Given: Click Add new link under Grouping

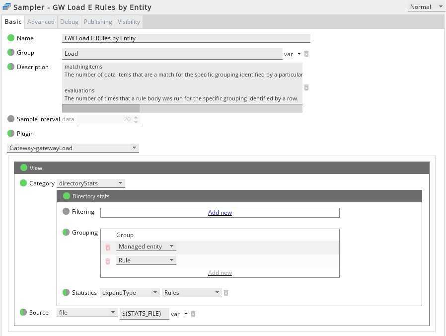Looking at the screenshot, I should click(x=220, y=273).
